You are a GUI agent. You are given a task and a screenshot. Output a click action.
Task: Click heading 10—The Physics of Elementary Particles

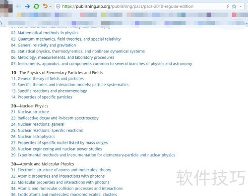57,73
